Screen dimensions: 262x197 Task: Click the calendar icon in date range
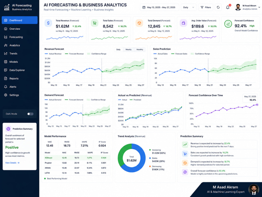[x=144, y=7]
